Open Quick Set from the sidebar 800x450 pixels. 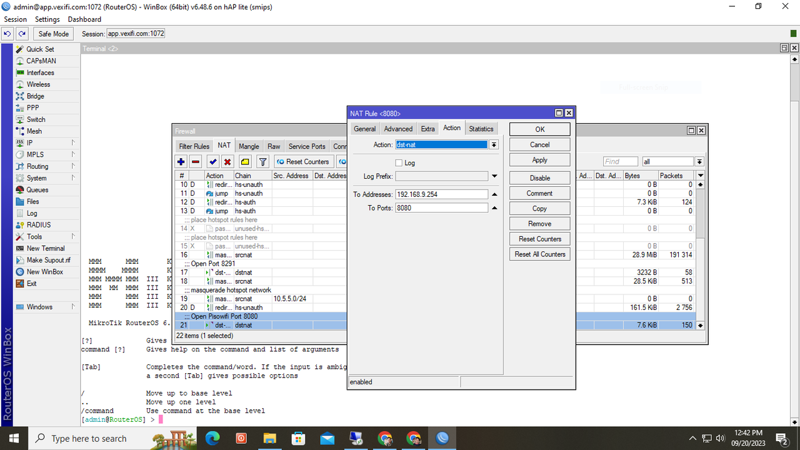click(40, 49)
